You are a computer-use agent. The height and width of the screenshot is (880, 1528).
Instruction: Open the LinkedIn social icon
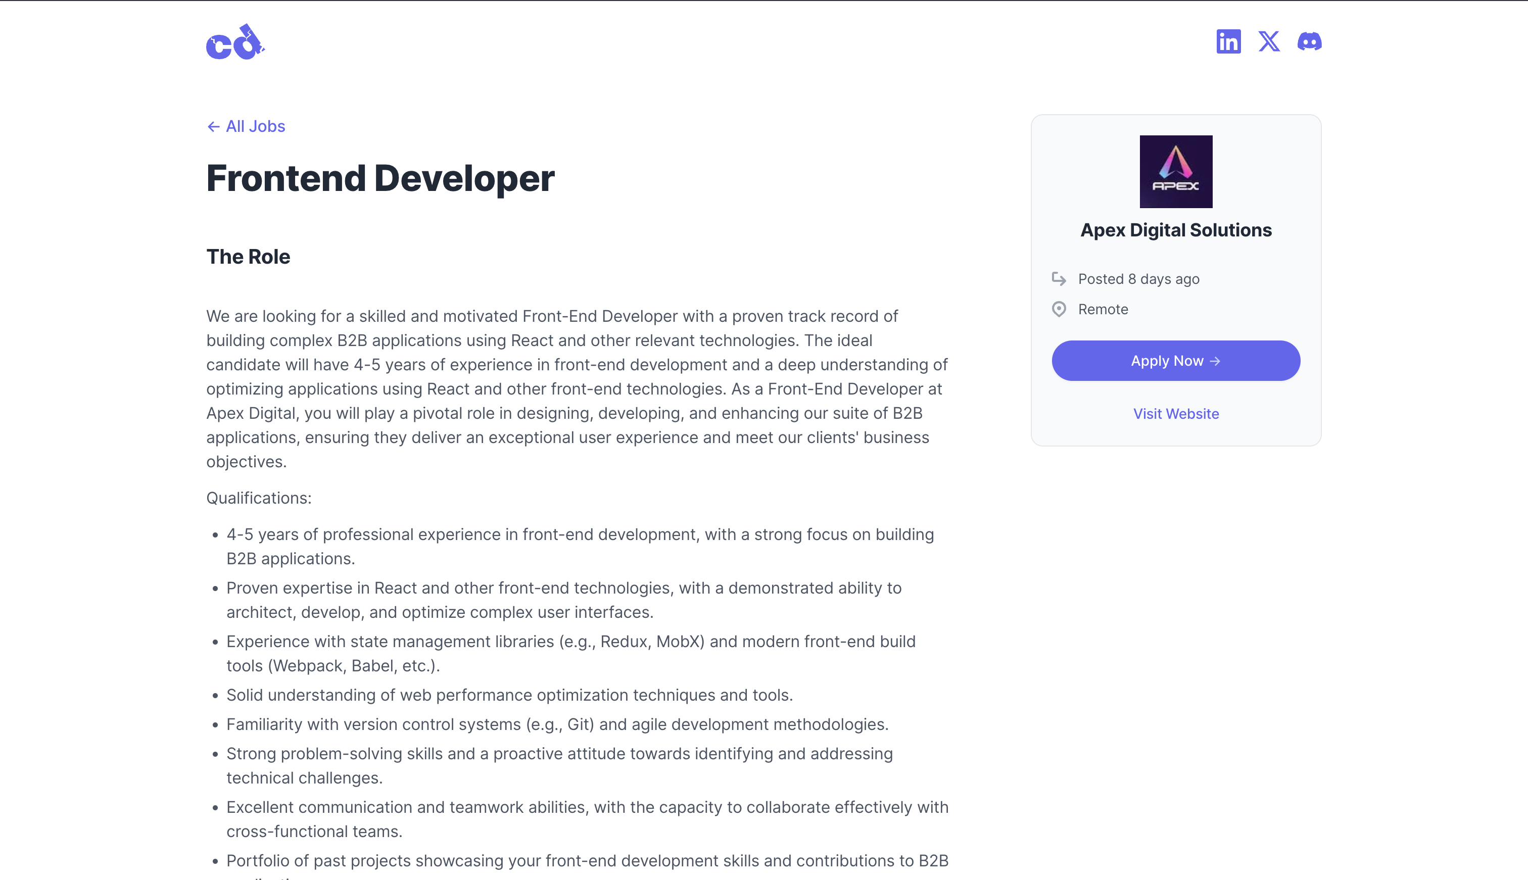coord(1228,42)
